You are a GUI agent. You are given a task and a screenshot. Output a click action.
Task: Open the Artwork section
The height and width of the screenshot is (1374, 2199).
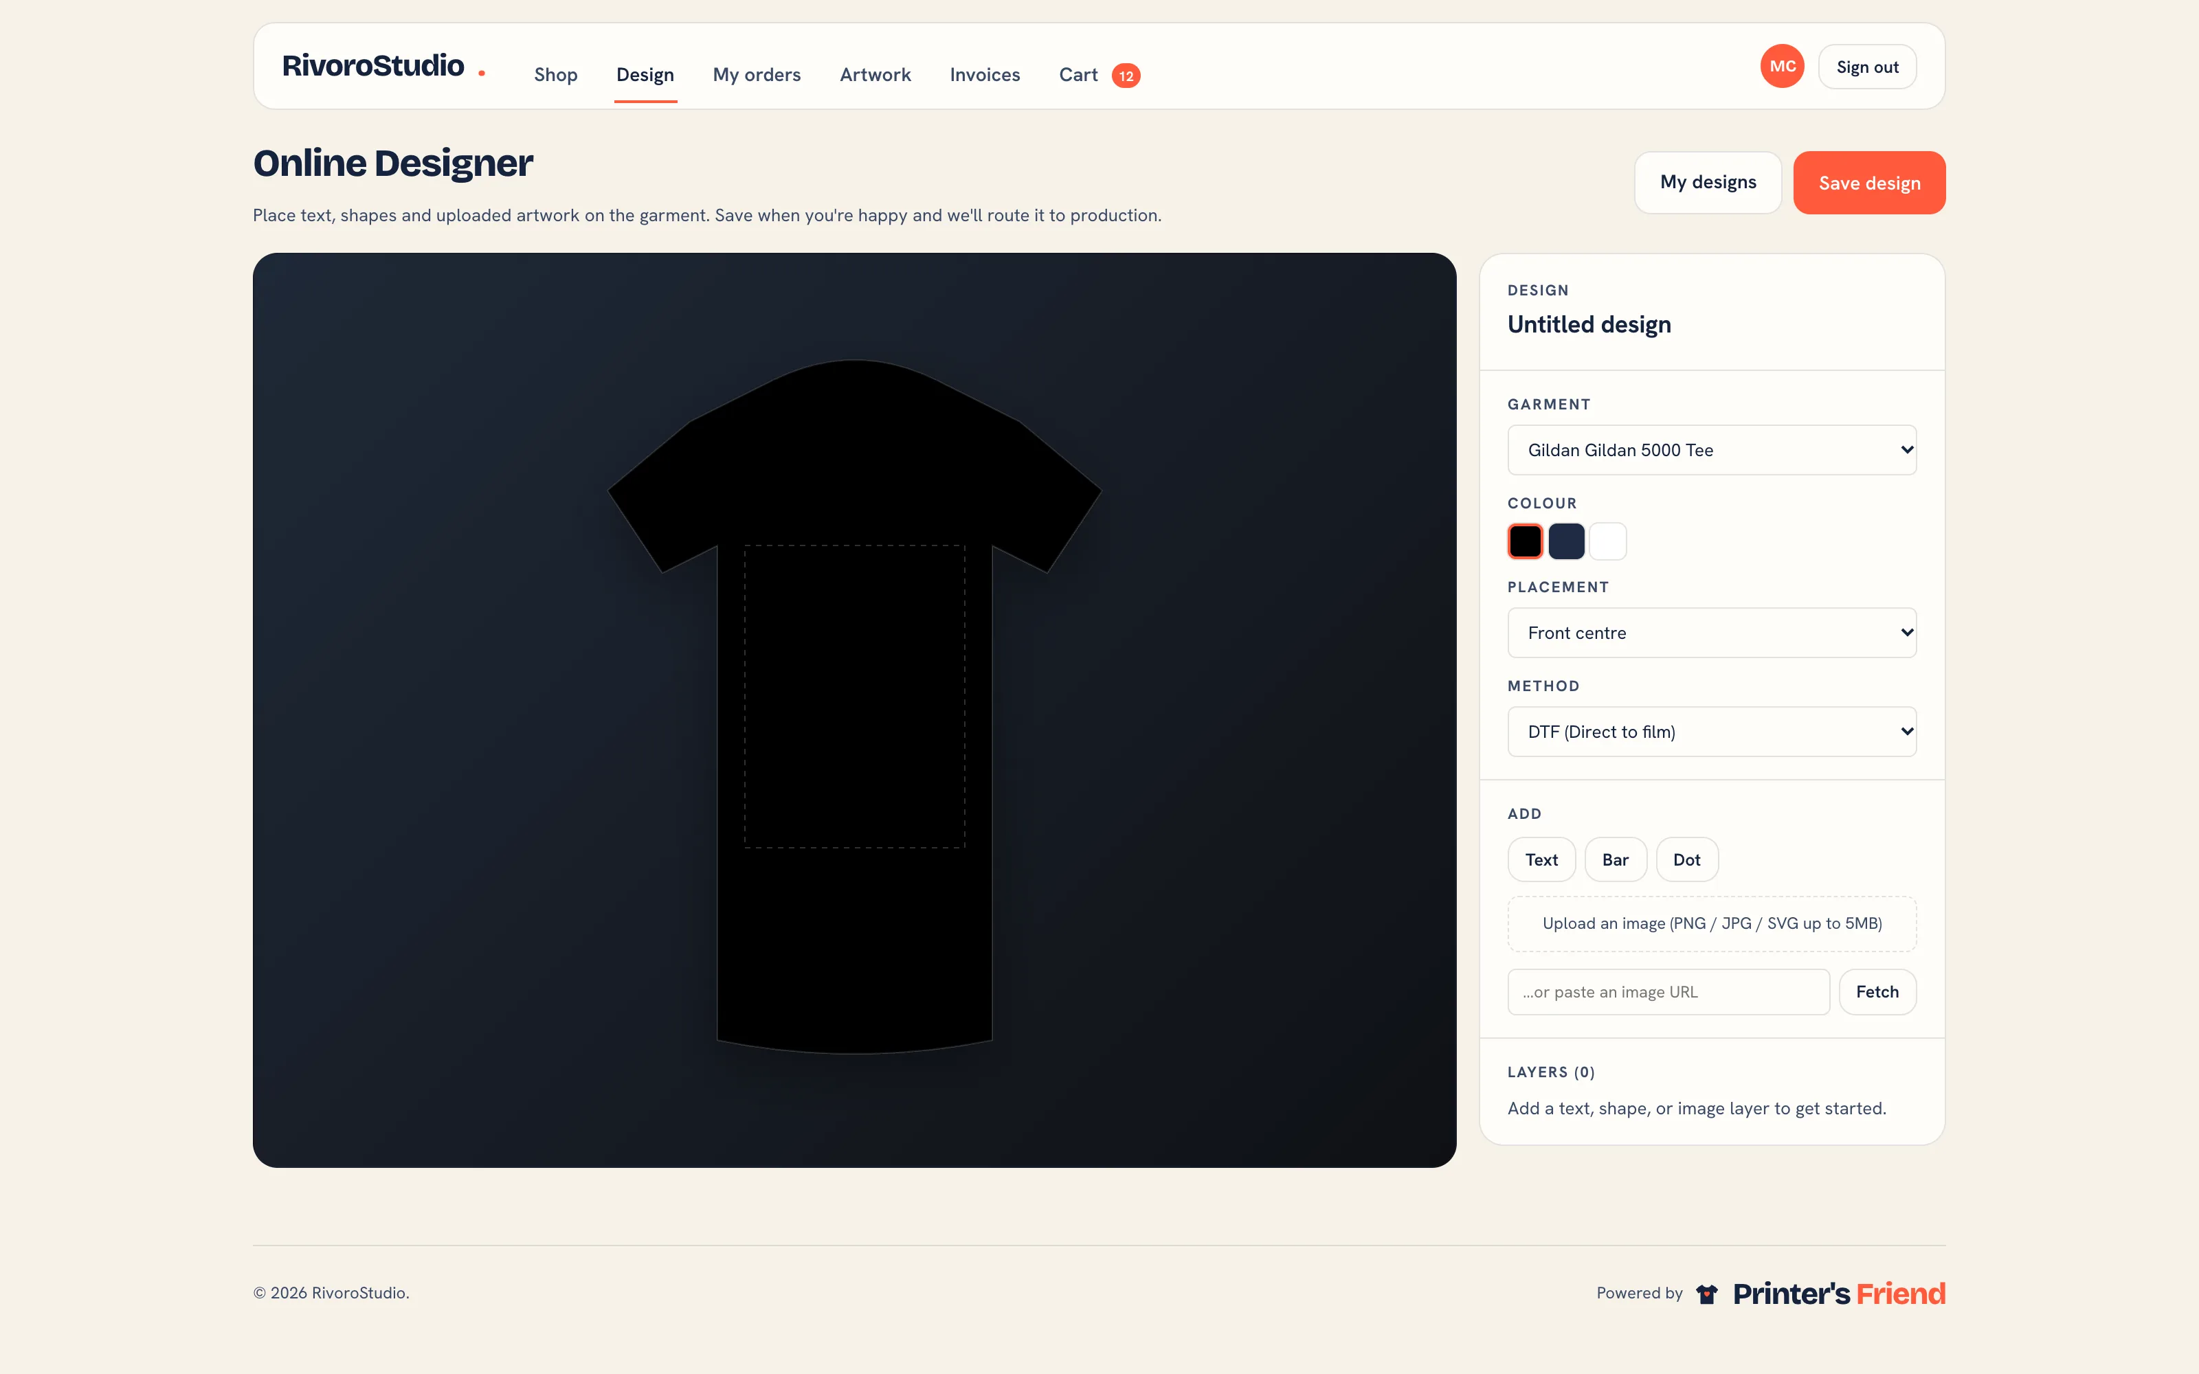[x=875, y=74]
